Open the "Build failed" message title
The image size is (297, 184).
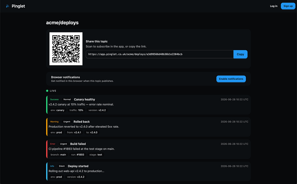click(x=78, y=144)
